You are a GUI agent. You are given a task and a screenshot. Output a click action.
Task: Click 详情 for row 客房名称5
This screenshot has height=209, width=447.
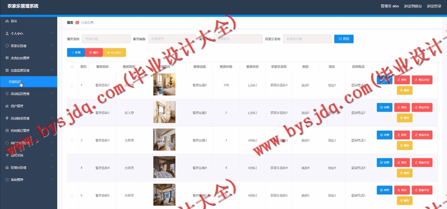(385, 191)
